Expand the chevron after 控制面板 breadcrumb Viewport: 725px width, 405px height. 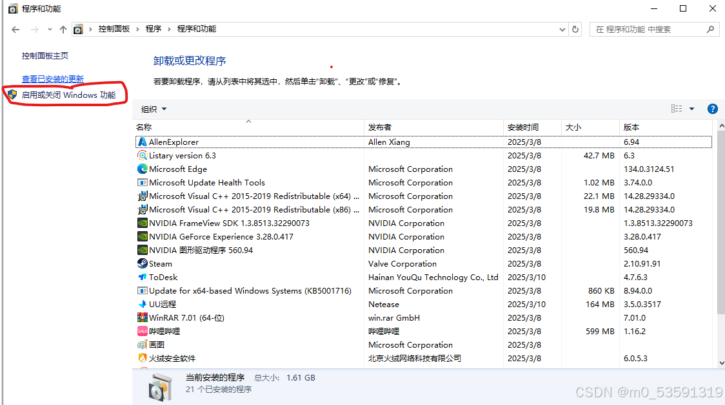[x=137, y=29]
